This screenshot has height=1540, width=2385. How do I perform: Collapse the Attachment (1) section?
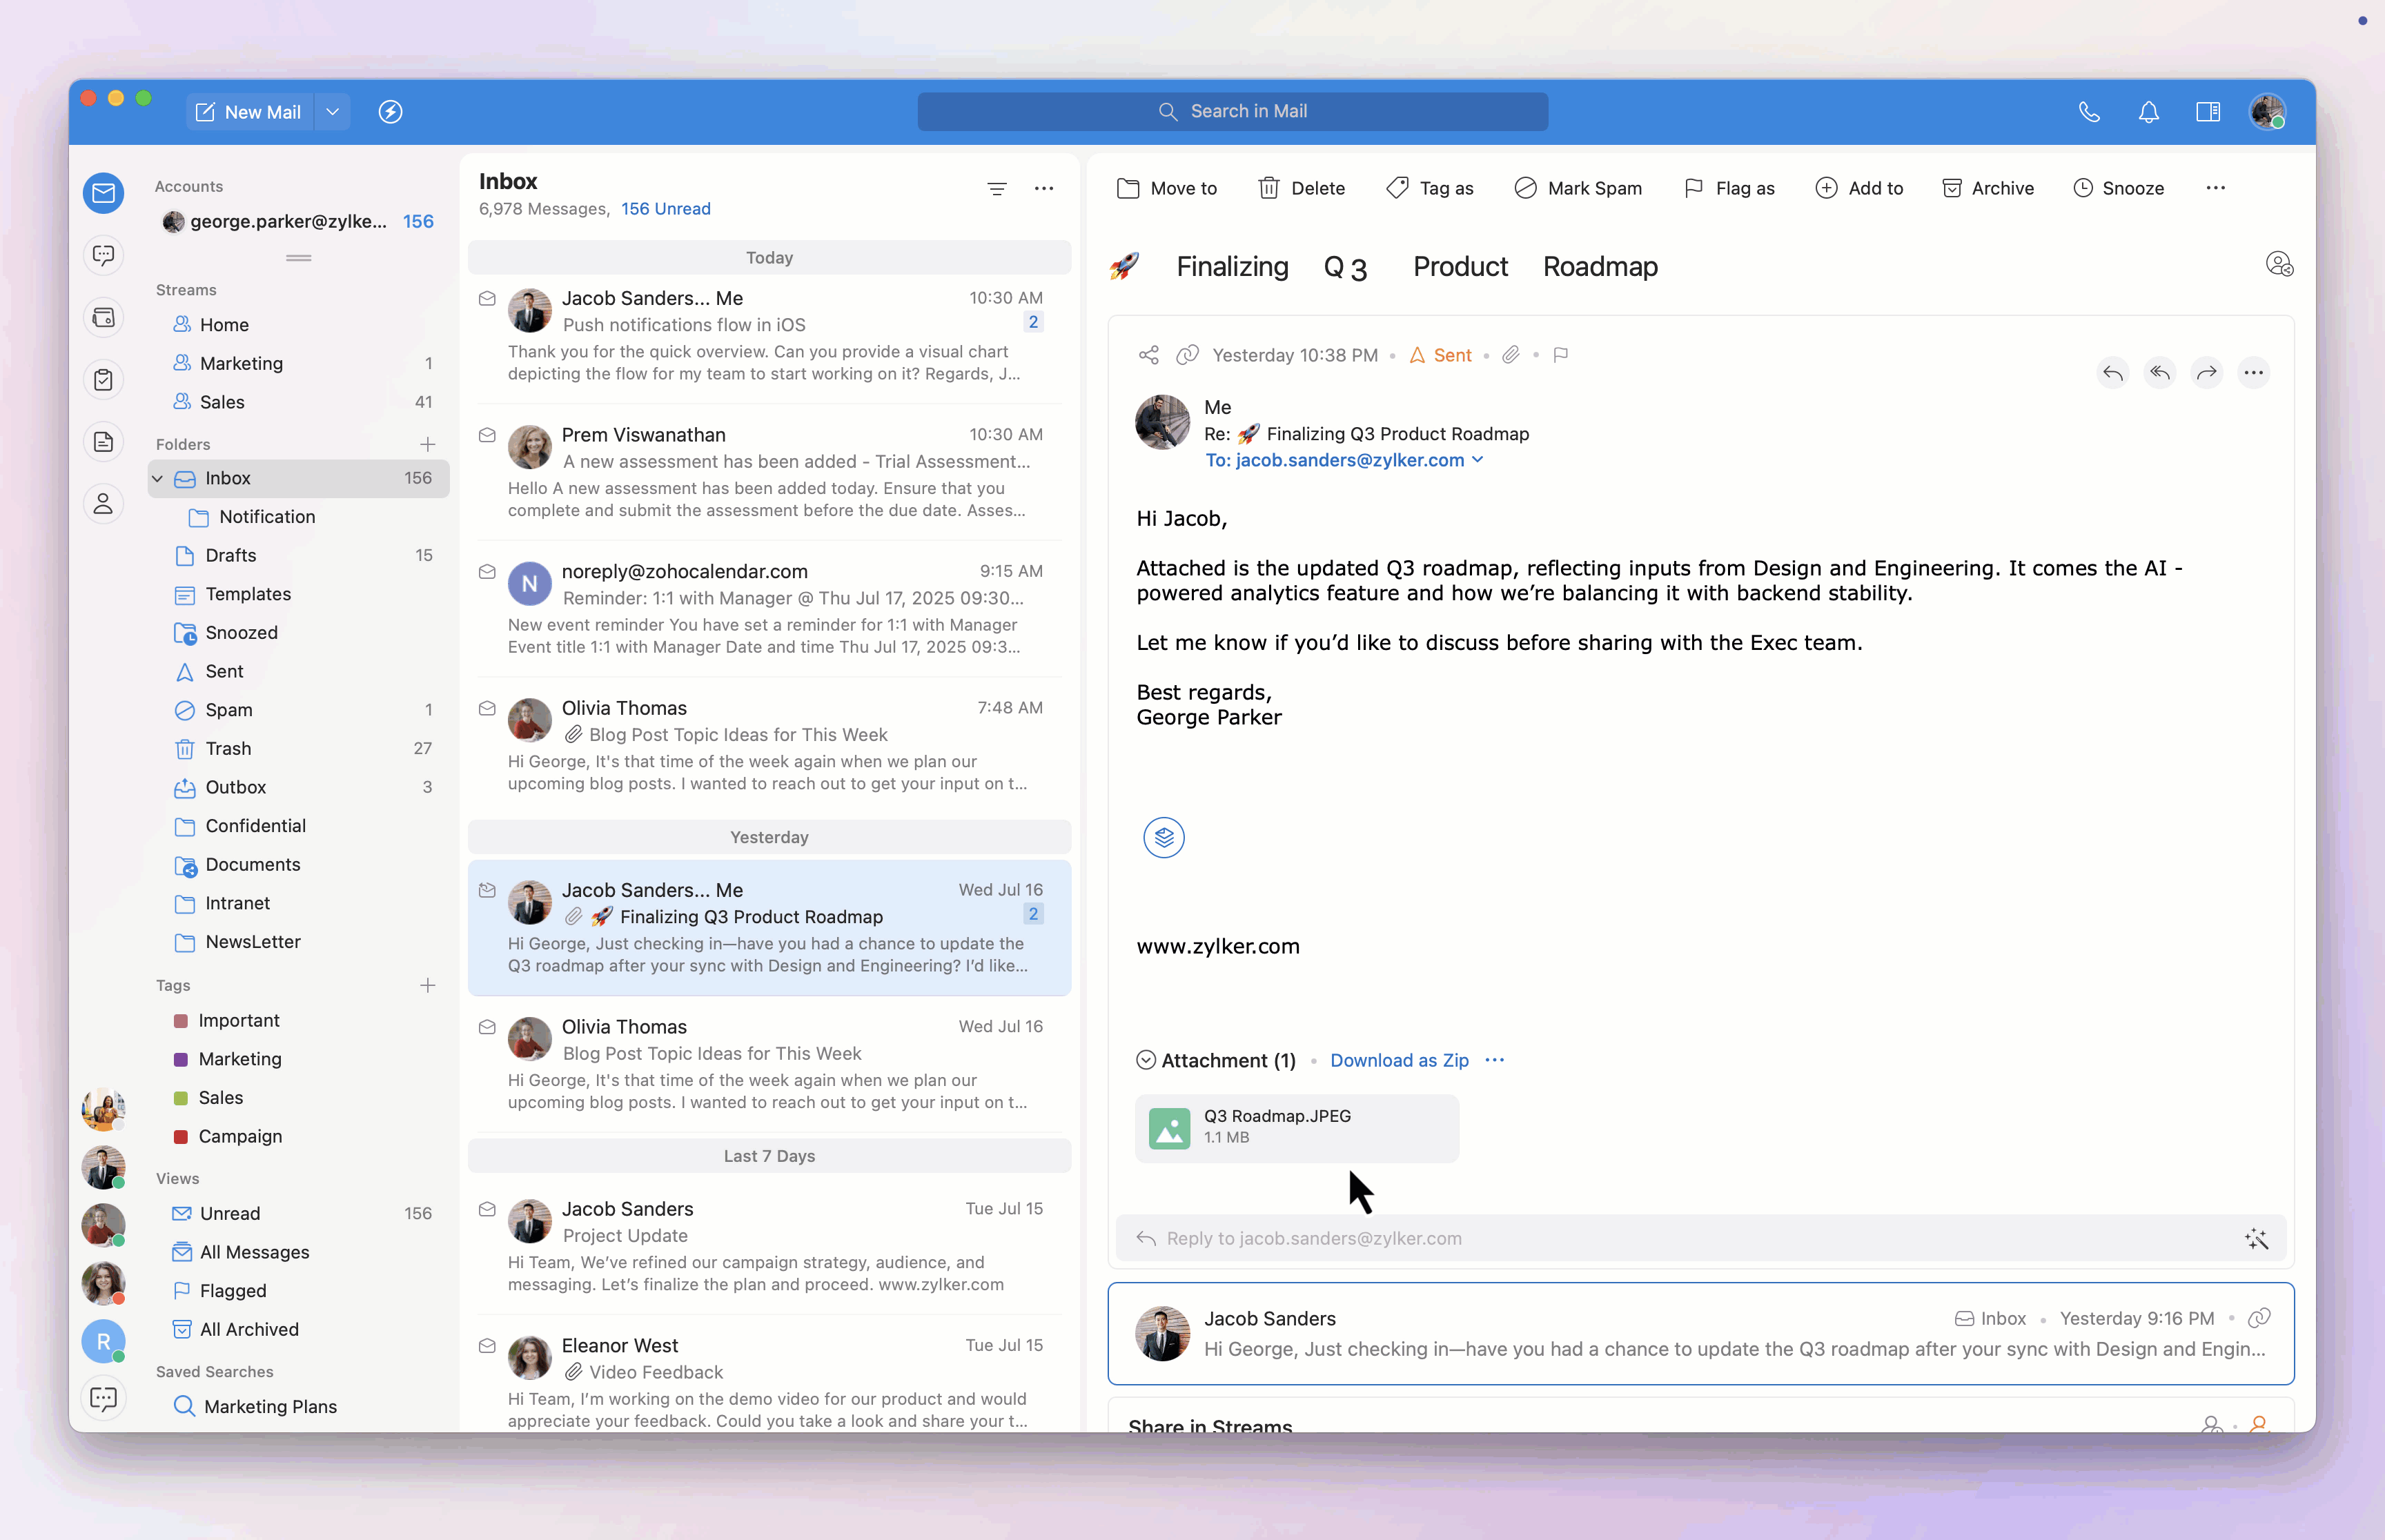(x=1146, y=1060)
